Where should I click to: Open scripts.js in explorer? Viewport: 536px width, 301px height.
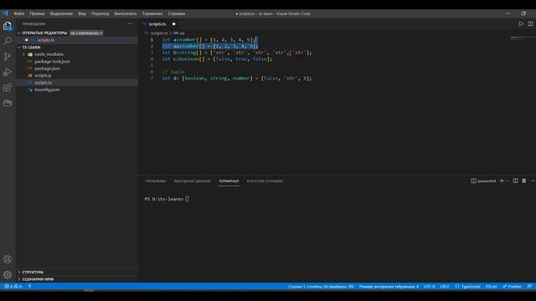pos(43,75)
